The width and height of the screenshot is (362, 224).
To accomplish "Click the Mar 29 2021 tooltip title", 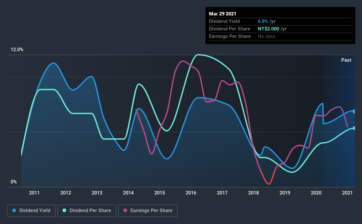I will point(223,14).
